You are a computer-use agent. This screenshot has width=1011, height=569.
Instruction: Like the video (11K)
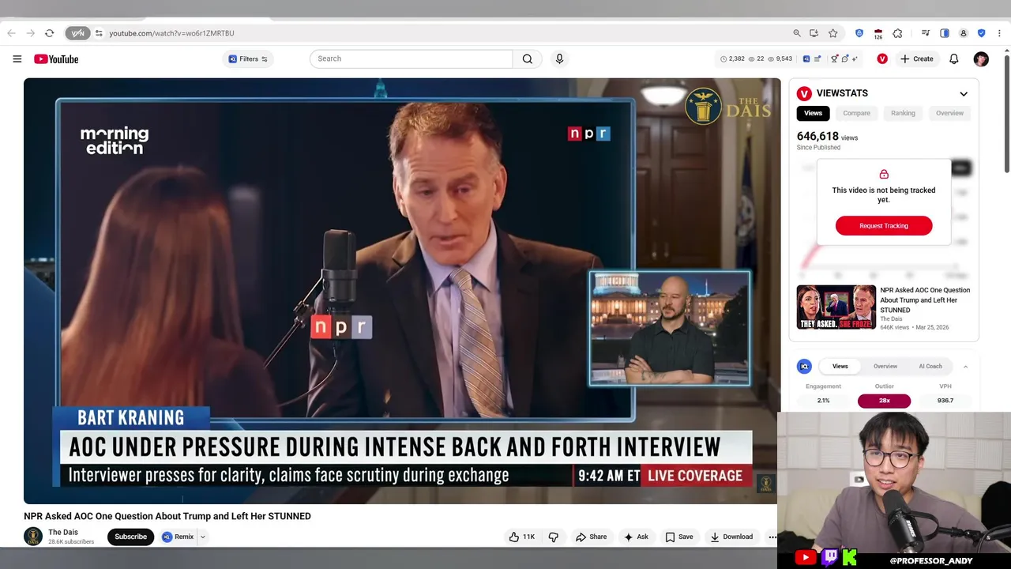[x=522, y=537]
